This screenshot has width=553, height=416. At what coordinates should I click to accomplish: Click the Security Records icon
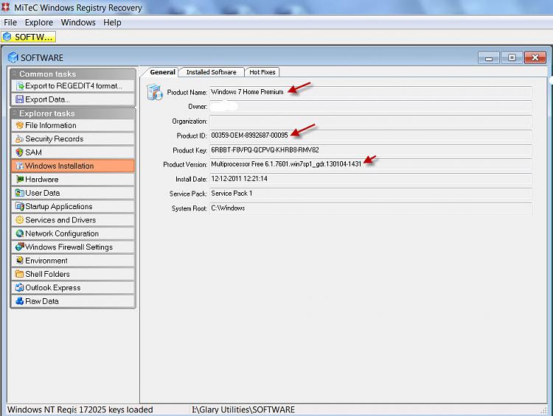pyautogui.click(x=19, y=138)
